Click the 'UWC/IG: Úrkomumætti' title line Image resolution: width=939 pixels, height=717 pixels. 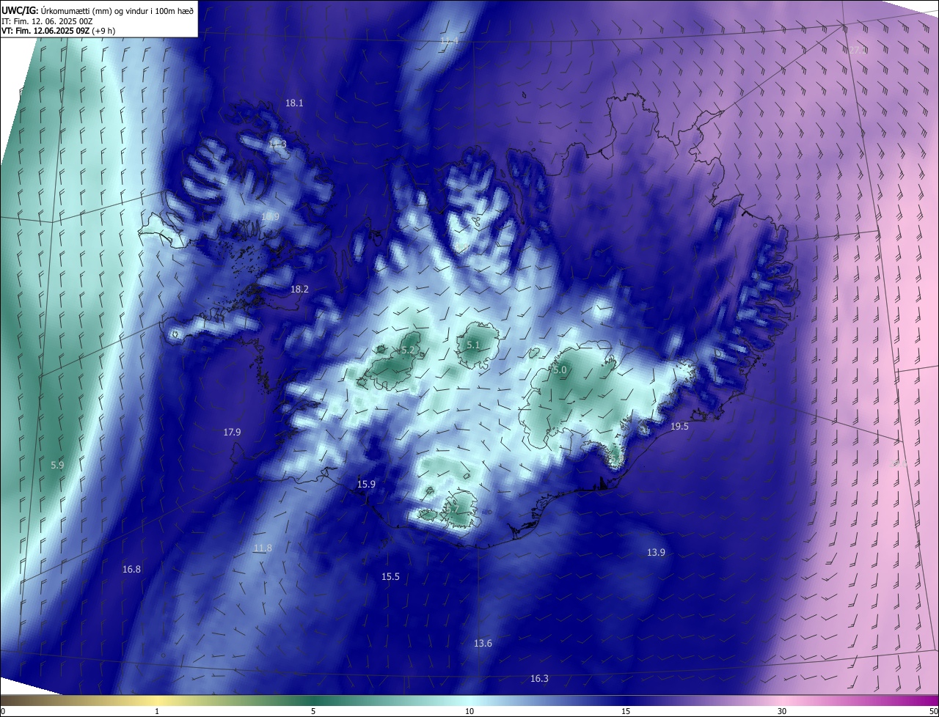pos(98,10)
